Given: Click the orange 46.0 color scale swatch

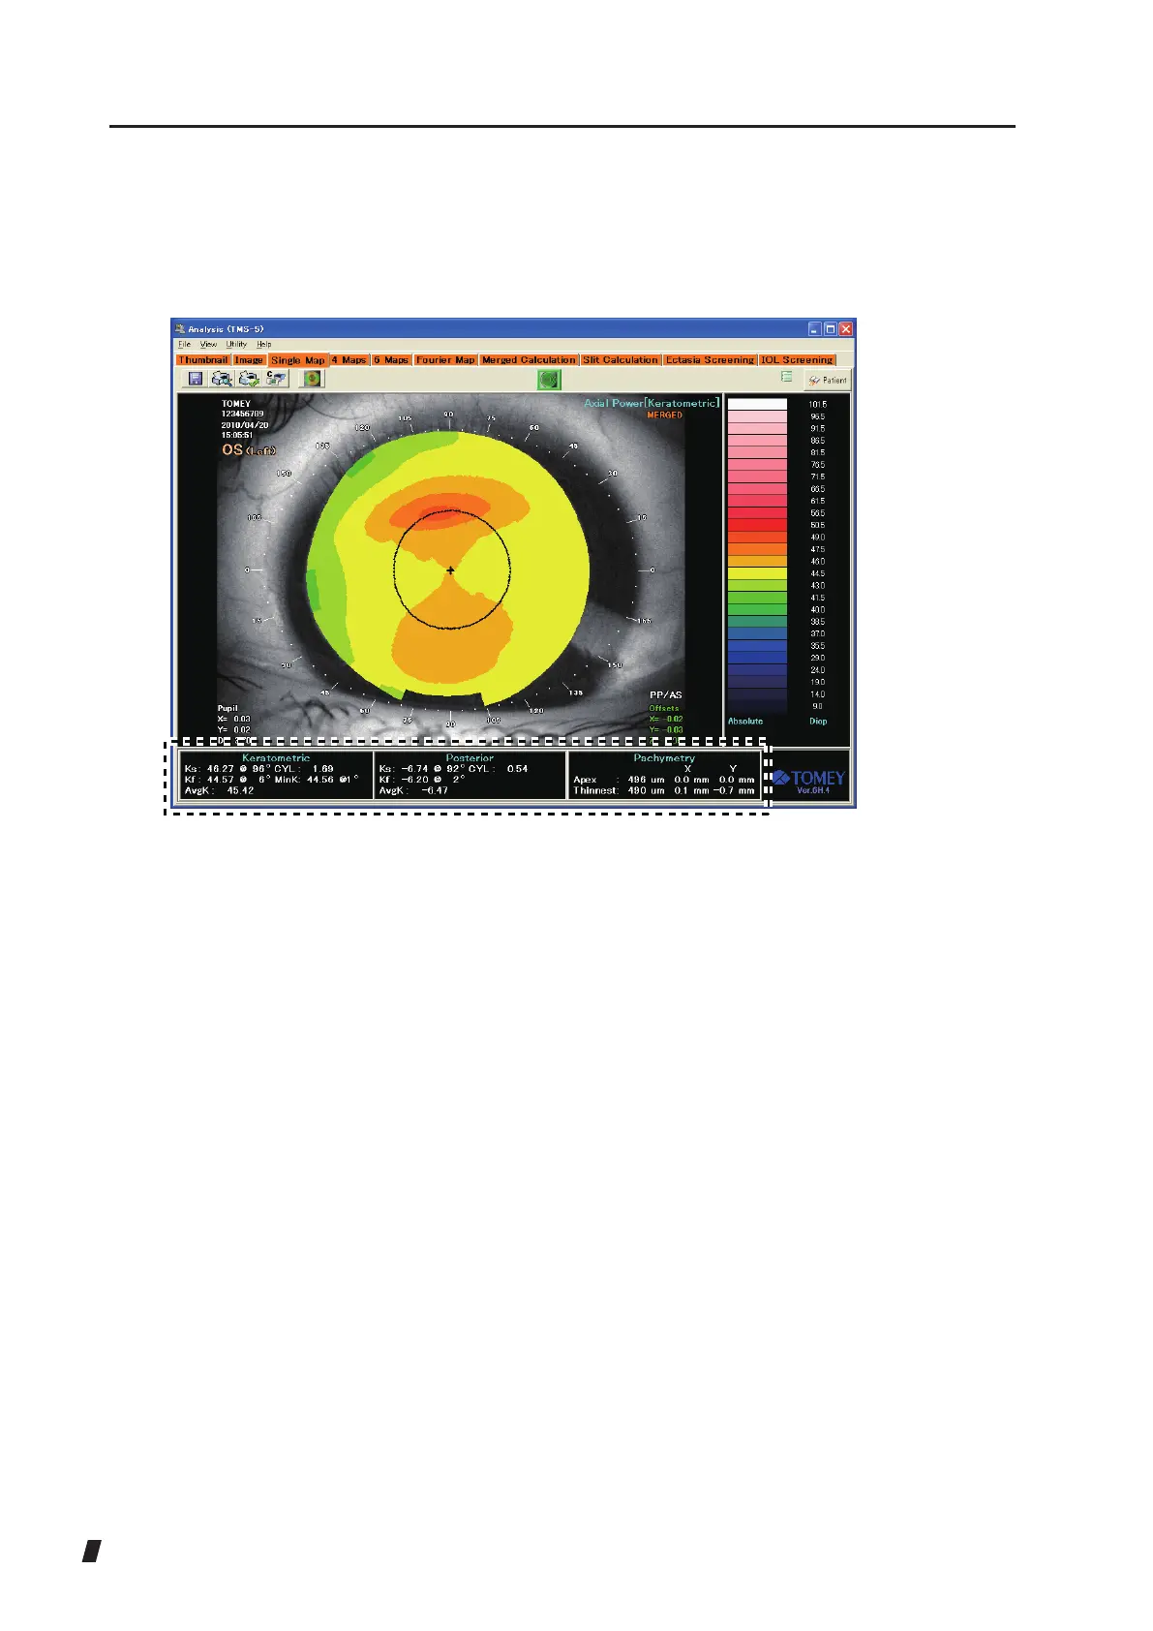Looking at the screenshot, I should (757, 561).
